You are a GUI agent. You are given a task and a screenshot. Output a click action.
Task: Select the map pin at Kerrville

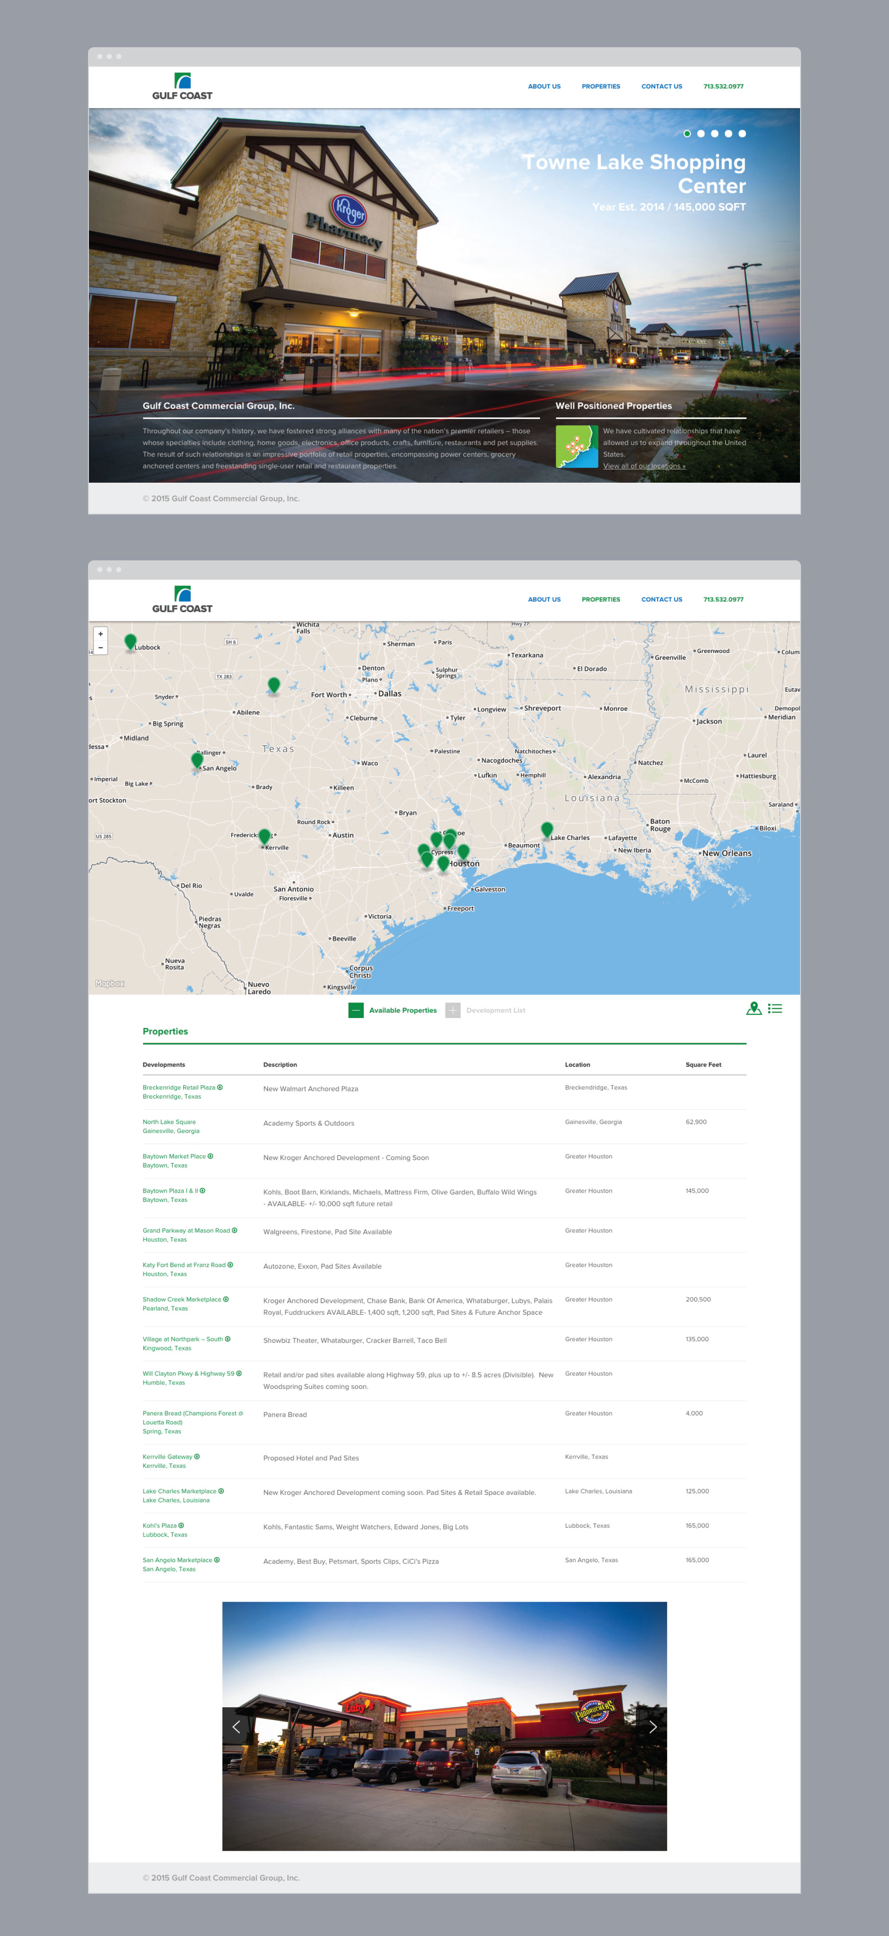[264, 836]
